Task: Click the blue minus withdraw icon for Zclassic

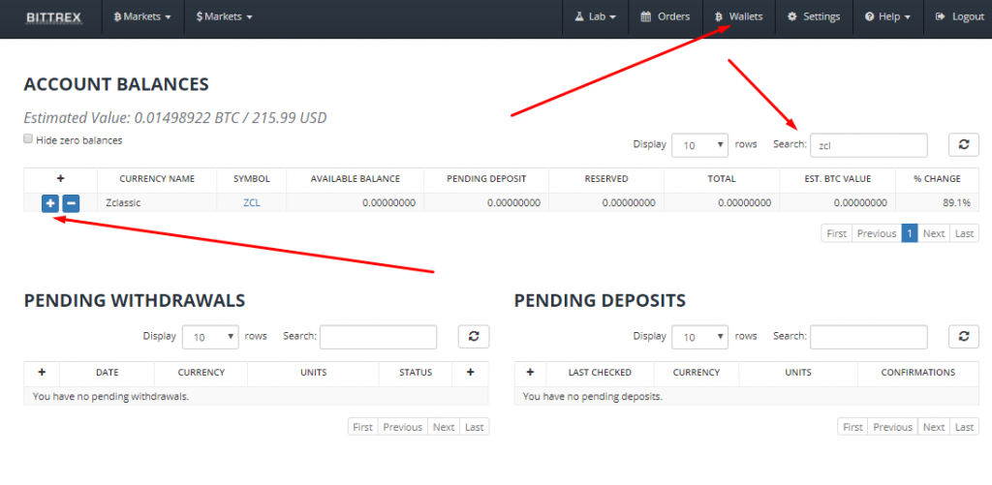Action: pos(71,203)
